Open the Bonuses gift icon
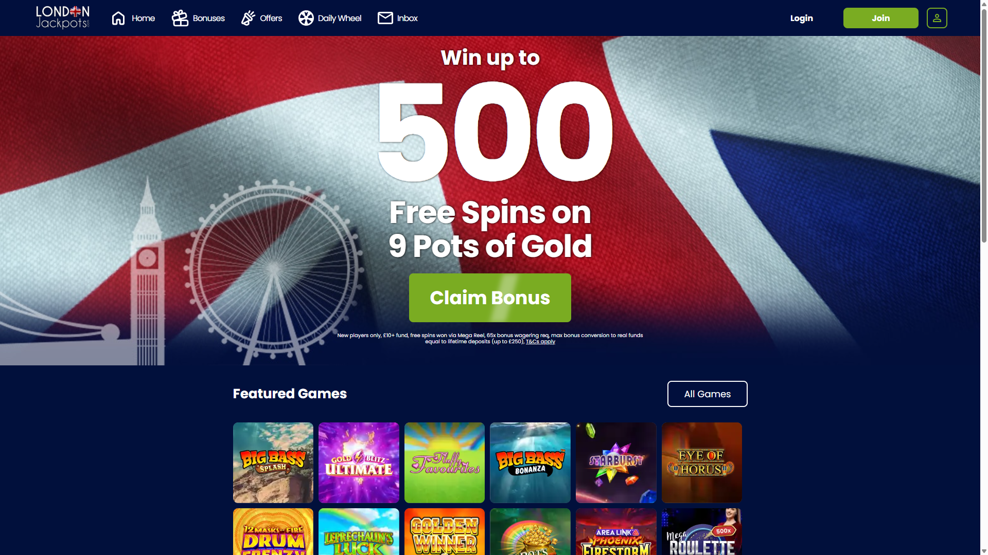988x555 pixels. click(180, 18)
